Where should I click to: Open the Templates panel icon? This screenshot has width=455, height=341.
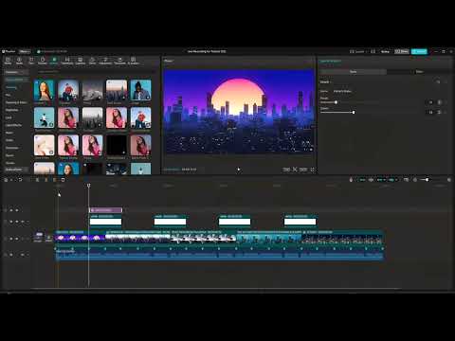119,61
